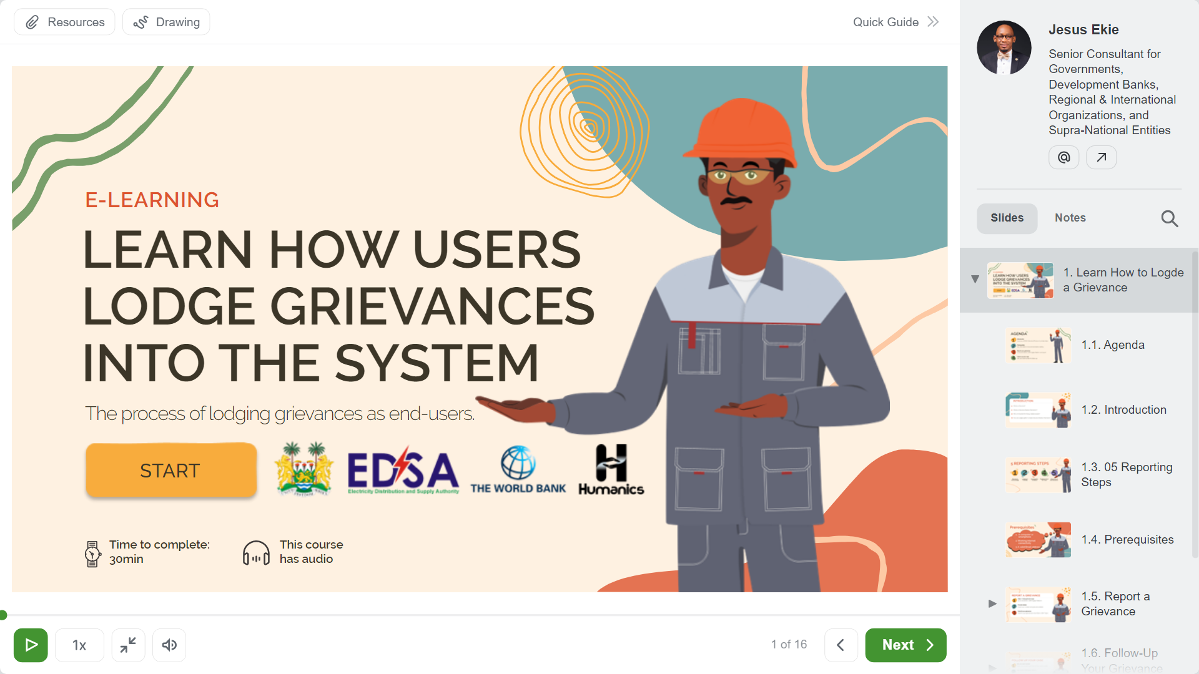The image size is (1199, 674).
Task: Click the Report a Grievance thumbnail
Action: pyautogui.click(x=1039, y=604)
